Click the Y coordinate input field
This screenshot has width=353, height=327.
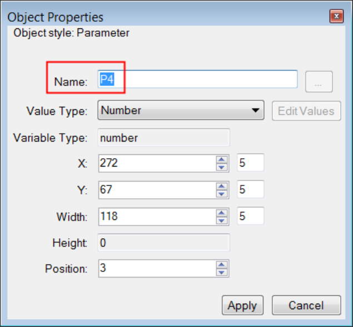coord(156,189)
